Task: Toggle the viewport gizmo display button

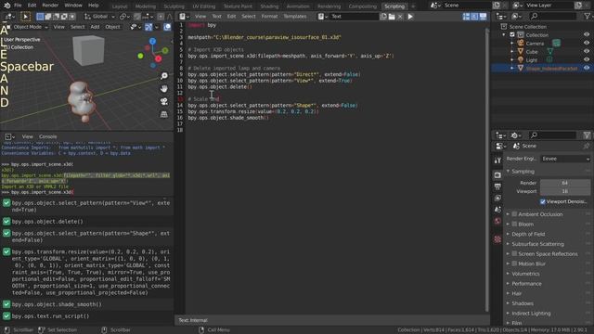Action: [x=148, y=27]
